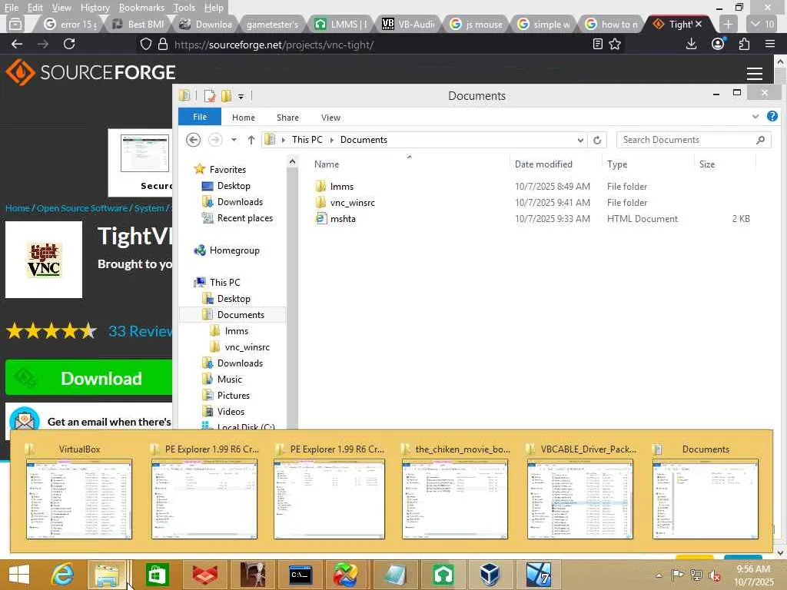787x590 pixels.
Task: Click the Explorer Back navigation arrow
Action: (x=193, y=140)
